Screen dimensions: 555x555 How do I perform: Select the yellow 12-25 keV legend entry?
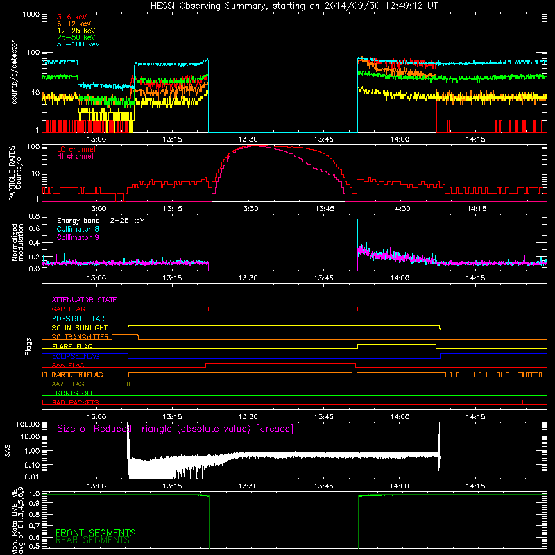point(76,31)
